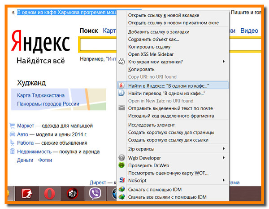
Task: Select 'Посмотреть оценочную карту WOT...'
Action: pyautogui.click(x=168, y=173)
